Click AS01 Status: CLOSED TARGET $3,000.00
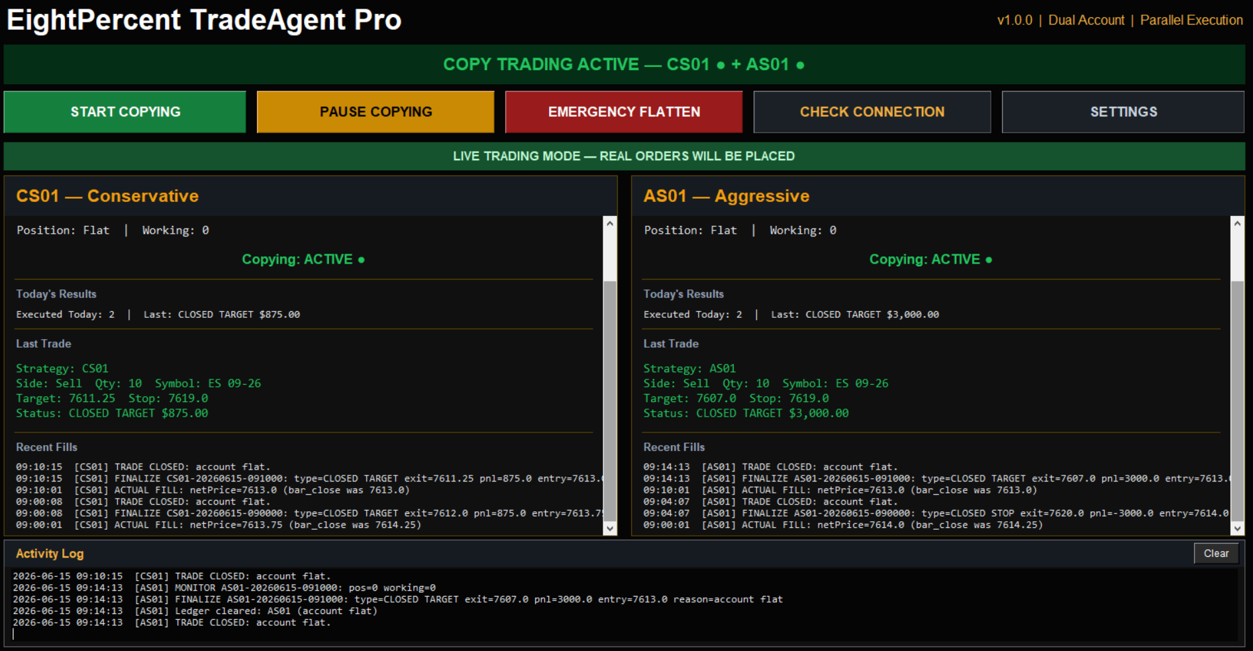 (746, 413)
